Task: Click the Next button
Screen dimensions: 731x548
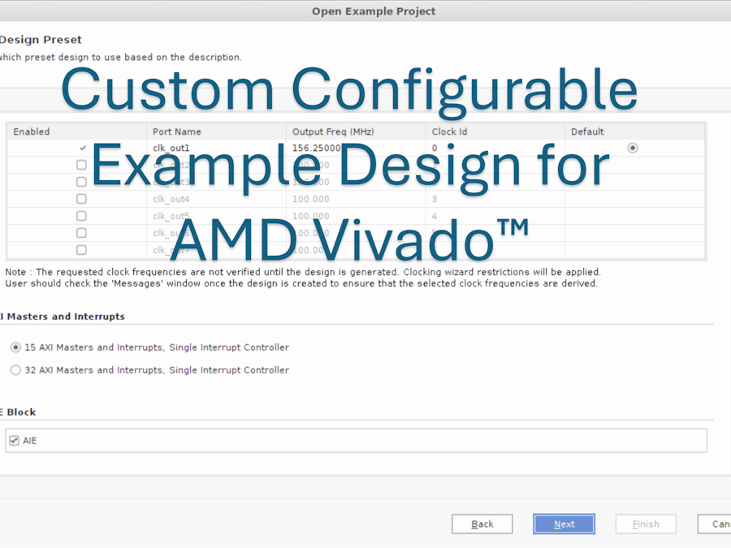Action: tap(564, 524)
